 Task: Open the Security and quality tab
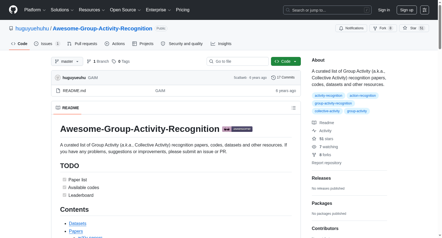(182, 44)
